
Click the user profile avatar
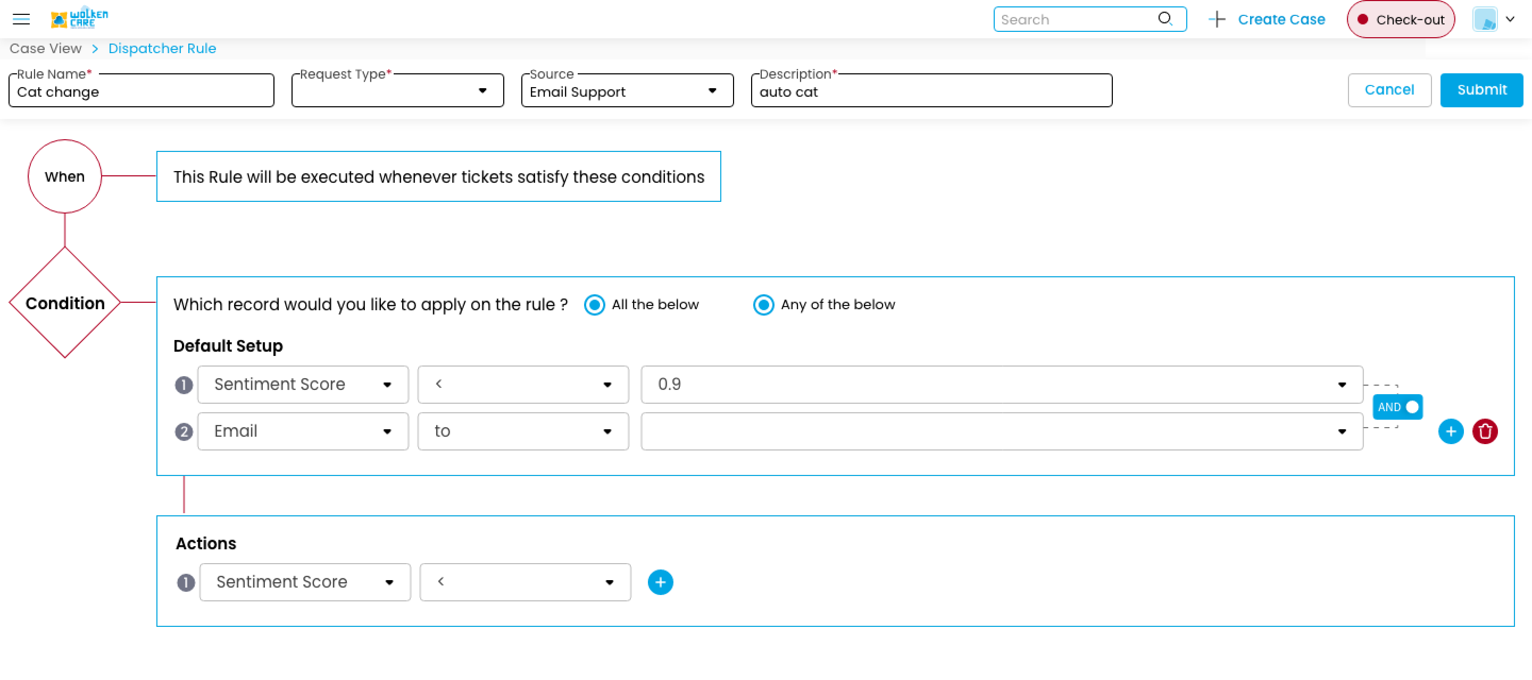[x=1485, y=20]
